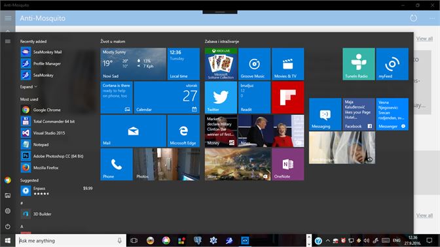The width and height of the screenshot is (440, 247).
Task: Open the Groove Music tile
Action: [x=254, y=64]
